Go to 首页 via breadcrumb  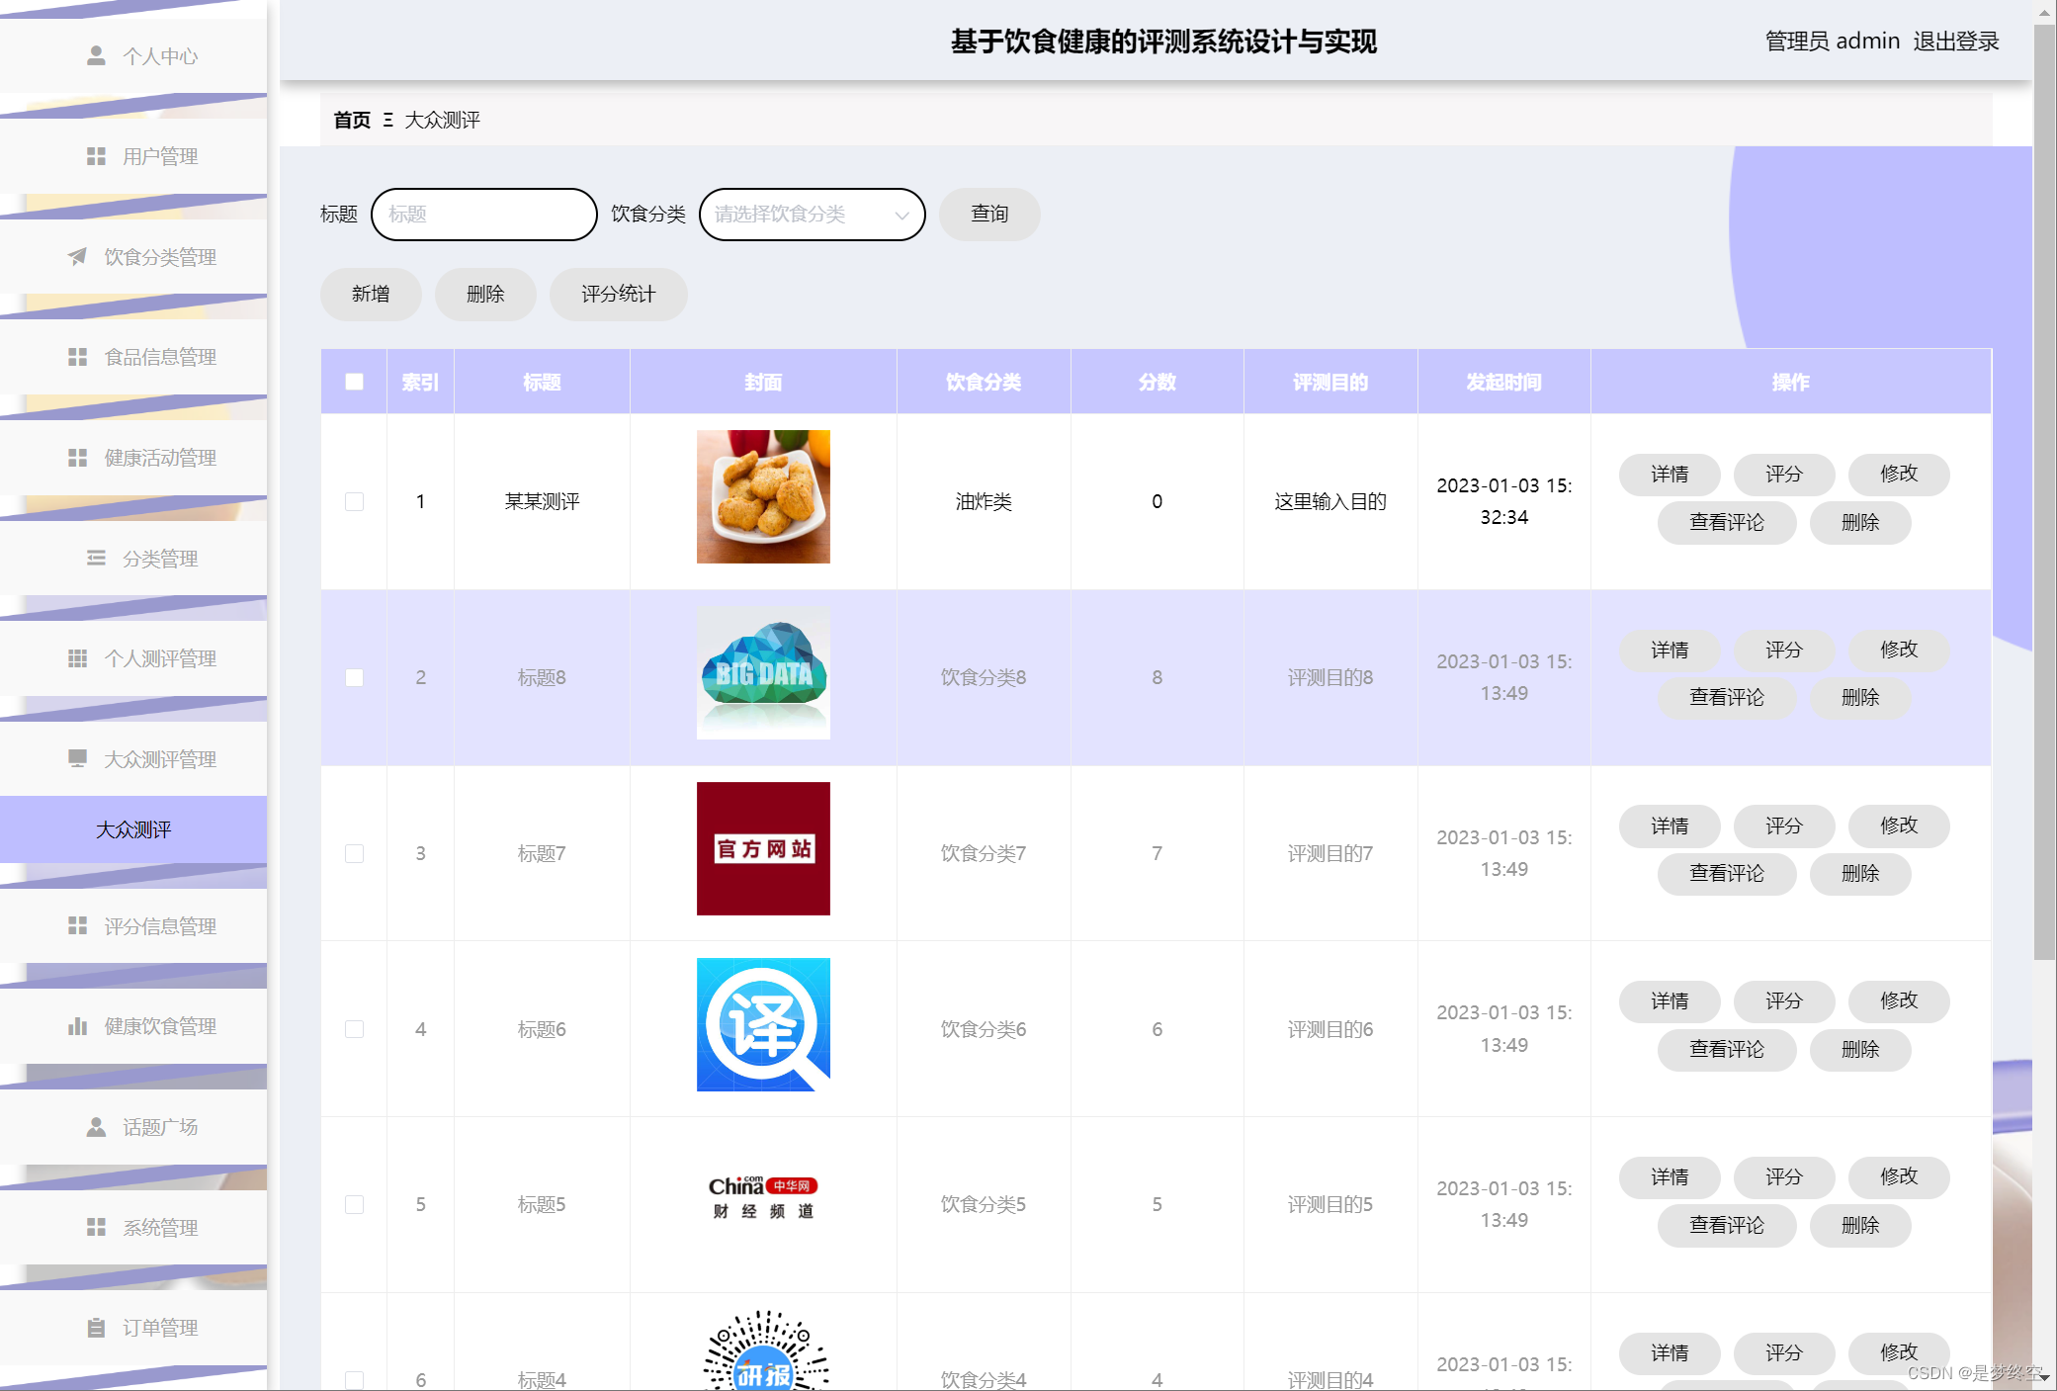tap(352, 120)
